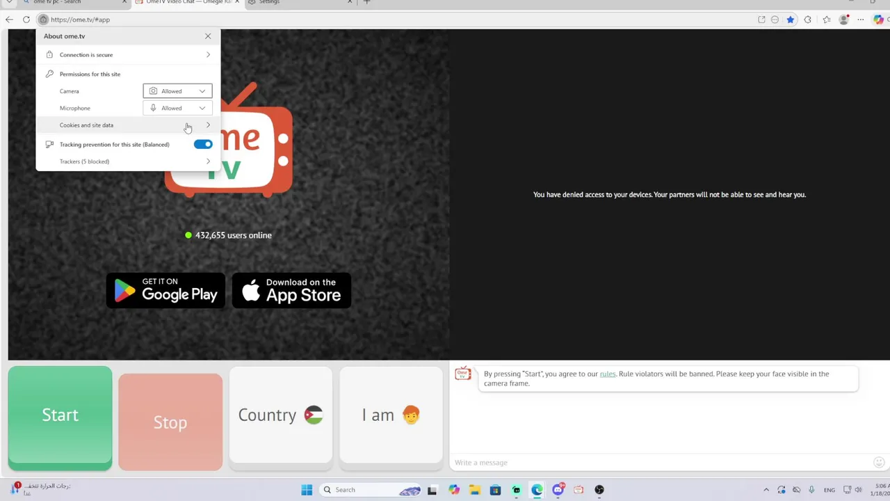Open the rules link
The height and width of the screenshot is (501, 890).
(608, 374)
